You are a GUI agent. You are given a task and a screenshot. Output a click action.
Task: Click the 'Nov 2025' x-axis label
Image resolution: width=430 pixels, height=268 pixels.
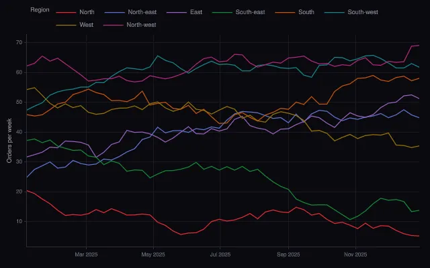coord(355,255)
